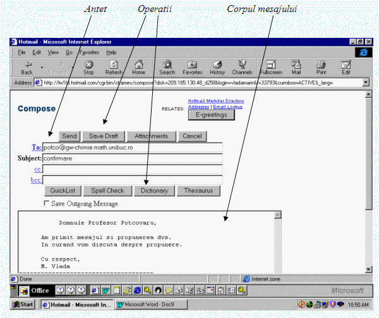The height and width of the screenshot is (318, 379).
Task: Click the Stop toolbar icon
Action: point(89,66)
